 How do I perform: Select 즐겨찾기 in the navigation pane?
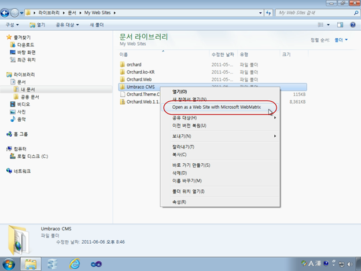19,37
